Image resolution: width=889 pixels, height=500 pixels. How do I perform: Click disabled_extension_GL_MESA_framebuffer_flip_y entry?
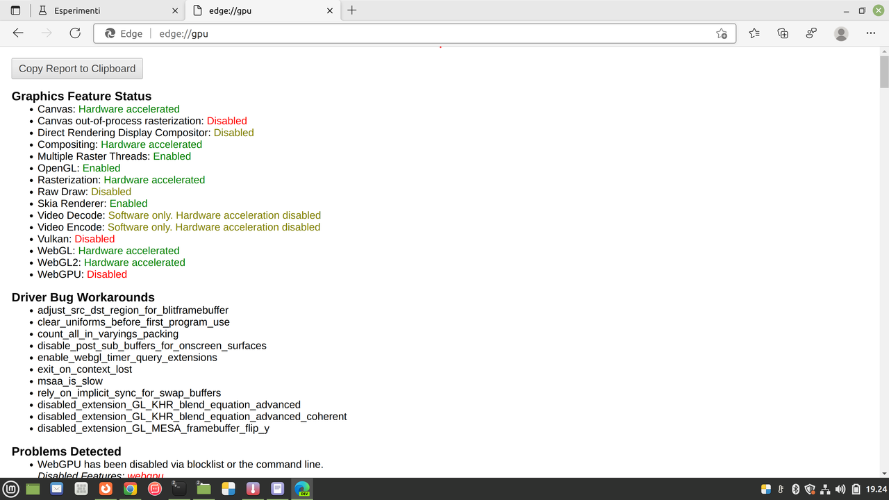153,428
